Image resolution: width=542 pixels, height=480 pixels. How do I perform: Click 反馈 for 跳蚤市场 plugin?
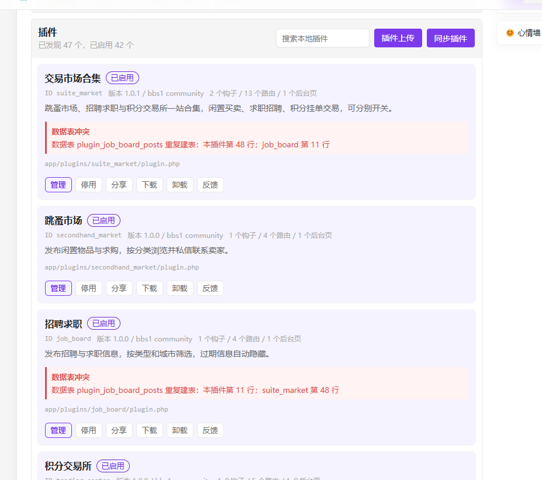[x=210, y=288]
